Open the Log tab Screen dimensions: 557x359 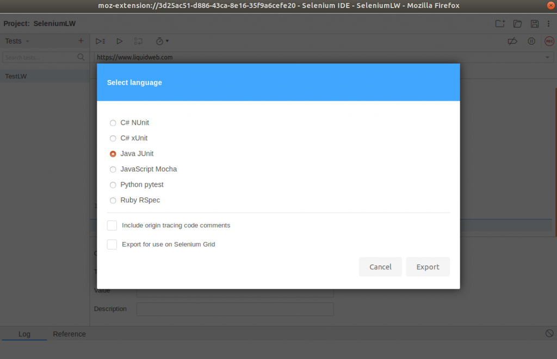pyautogui.click(x=24, y=334)
